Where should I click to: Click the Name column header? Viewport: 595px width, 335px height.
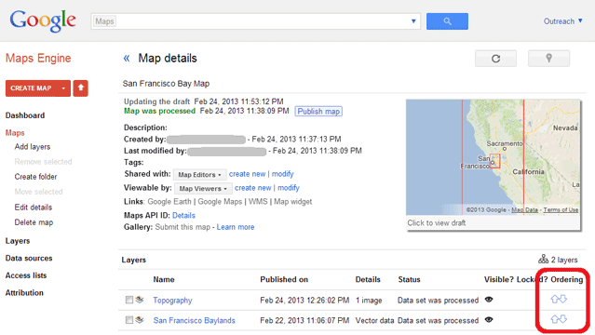coord(164,279)
